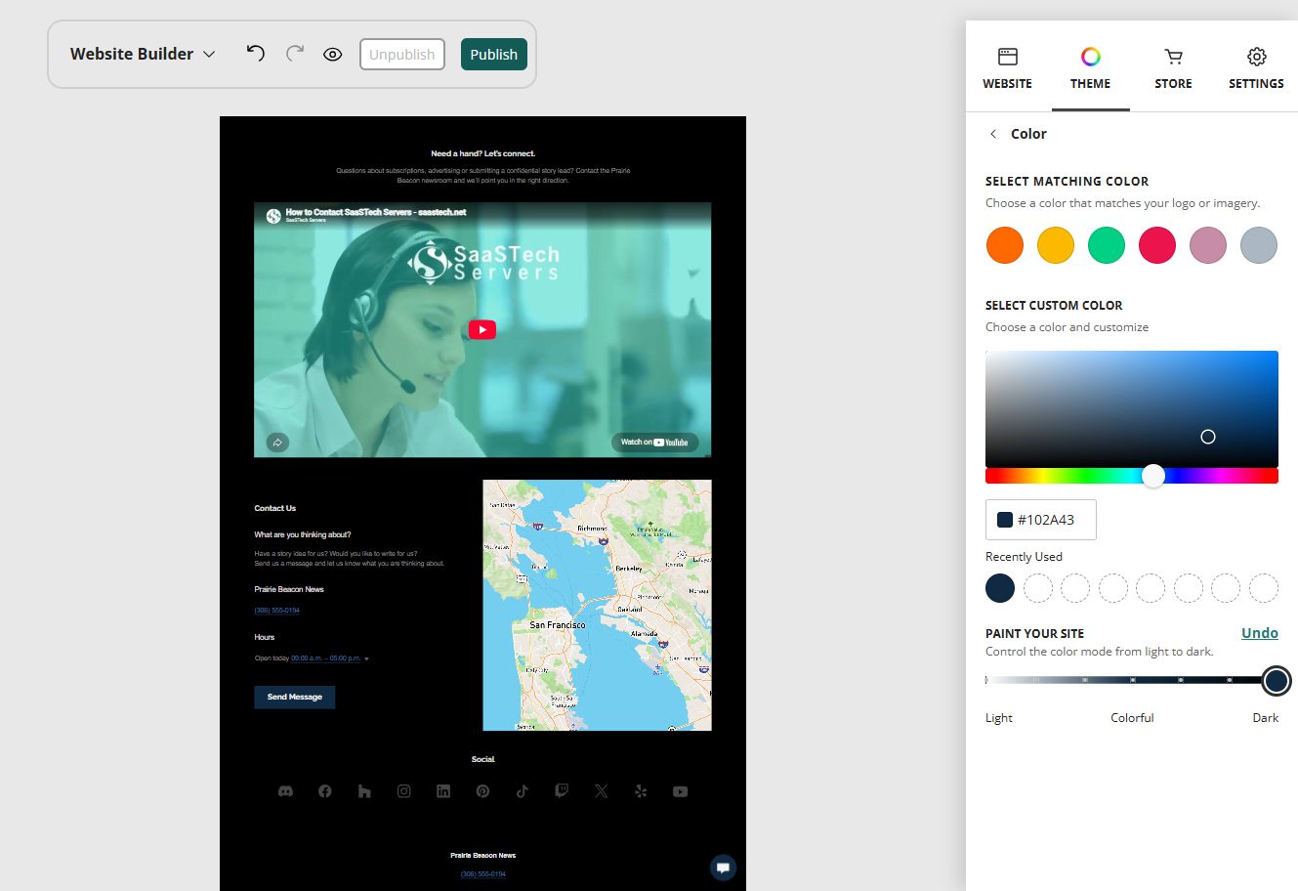The image size is (1298, 891).
Task: Open the SETTINGS gear tab
Action: tap(1256, 68)
